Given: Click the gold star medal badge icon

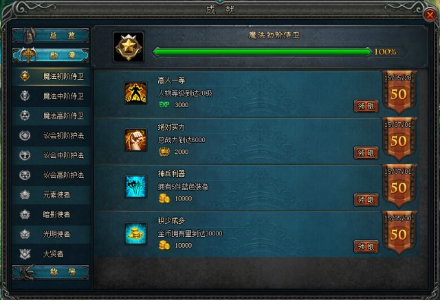Looking at the screenshot, I should [129, 47].
